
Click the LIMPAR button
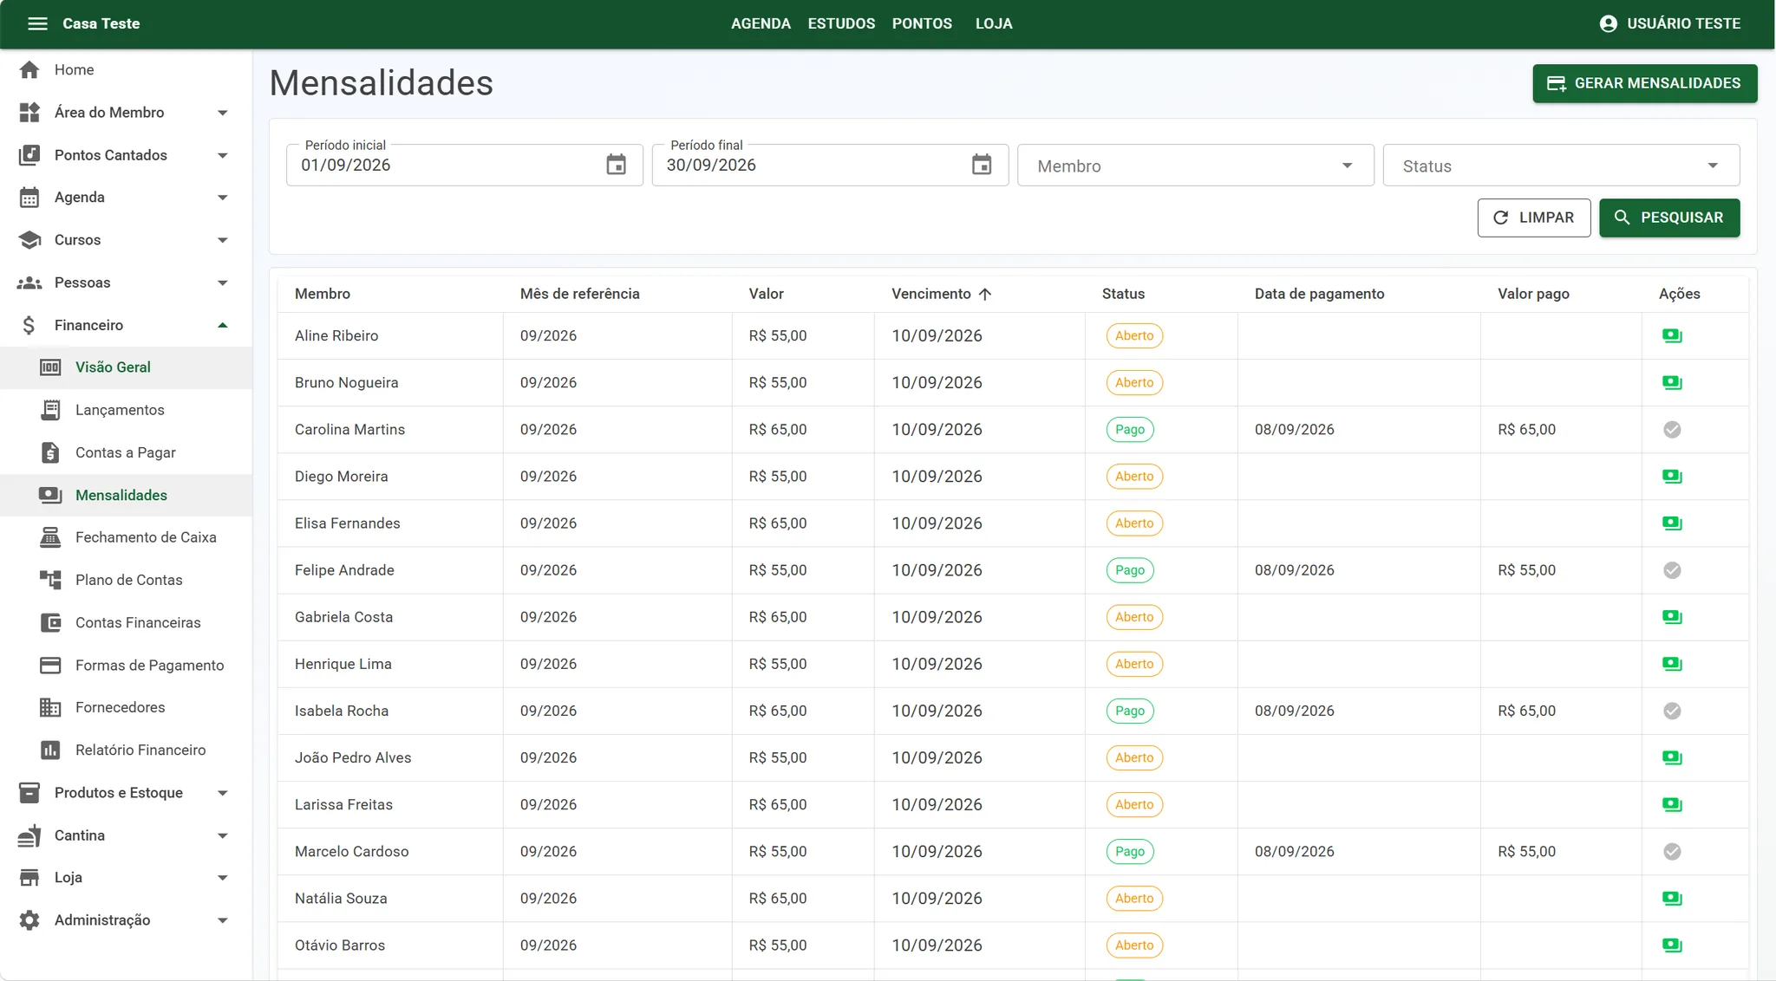pos(1533,218)
